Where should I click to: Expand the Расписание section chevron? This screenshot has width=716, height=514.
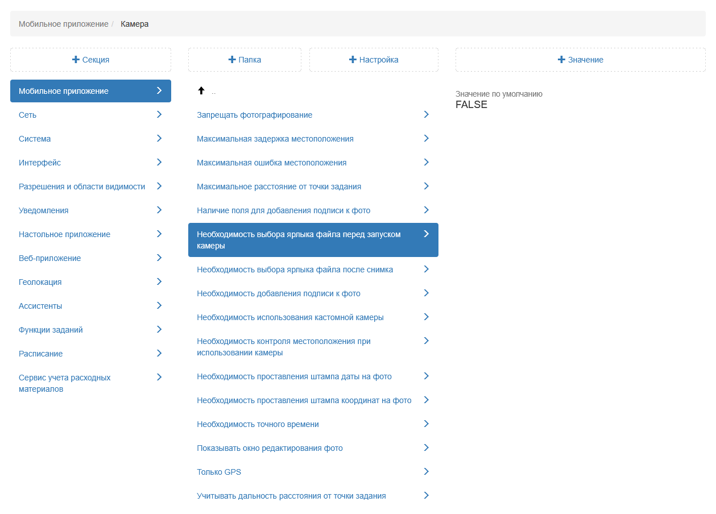tap(159, 354)
